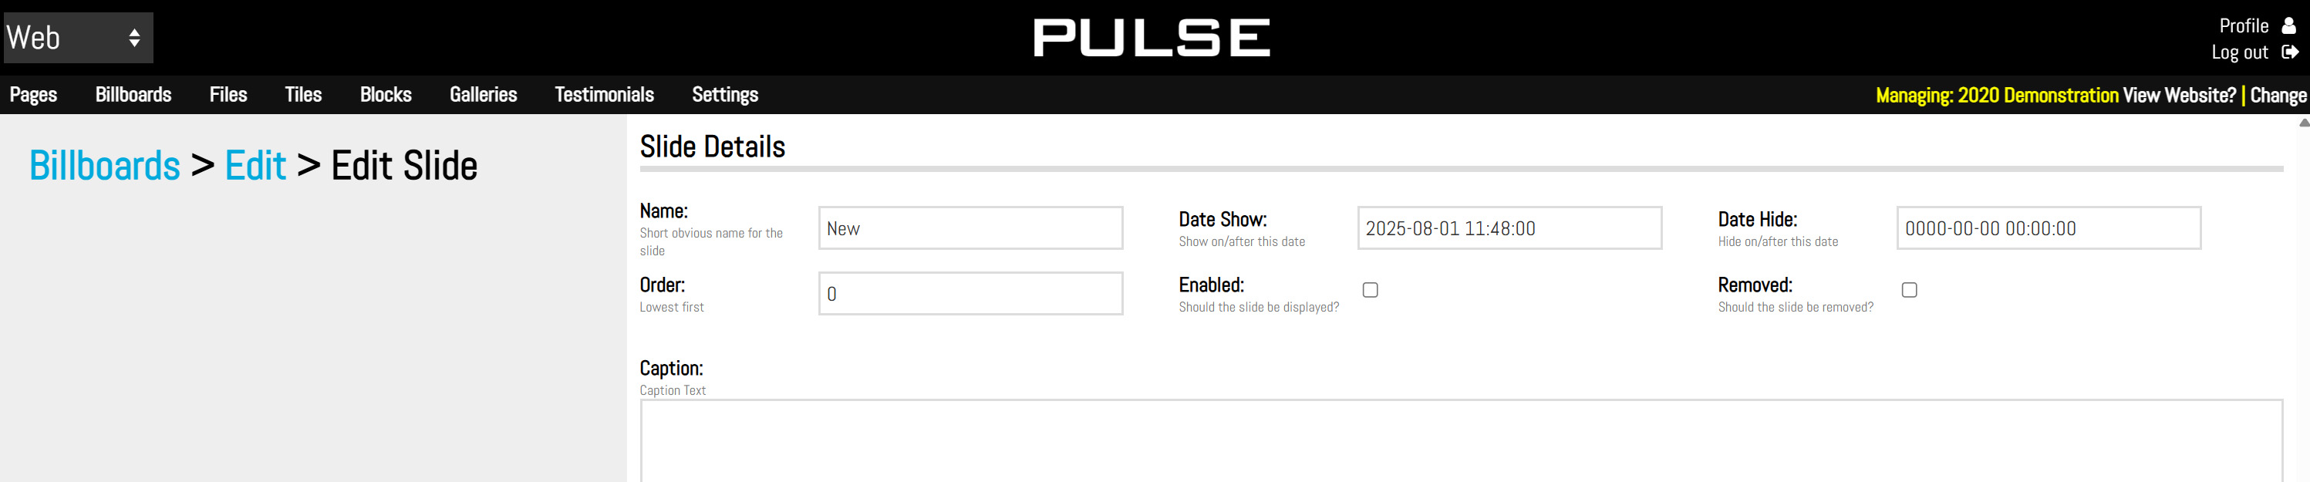Open the Pages menu
The width and height of the screenshot is (2310, 482).
[33, 95]
